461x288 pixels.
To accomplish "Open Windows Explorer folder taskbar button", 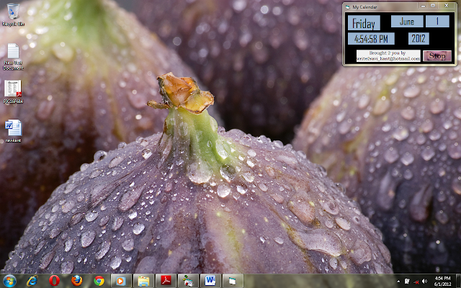I will [x=143, y=281].
